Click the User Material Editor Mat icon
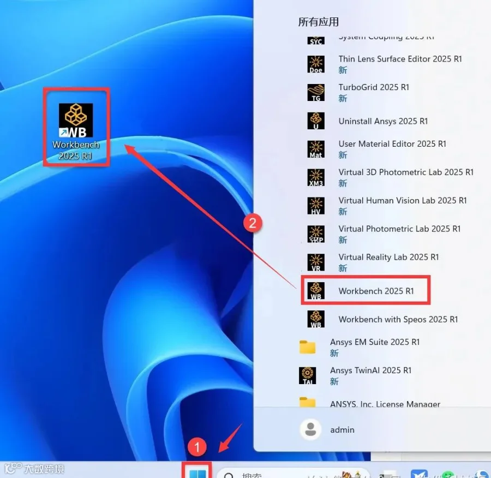The width and height of the screenshot is (491, 478). (316, 149)
